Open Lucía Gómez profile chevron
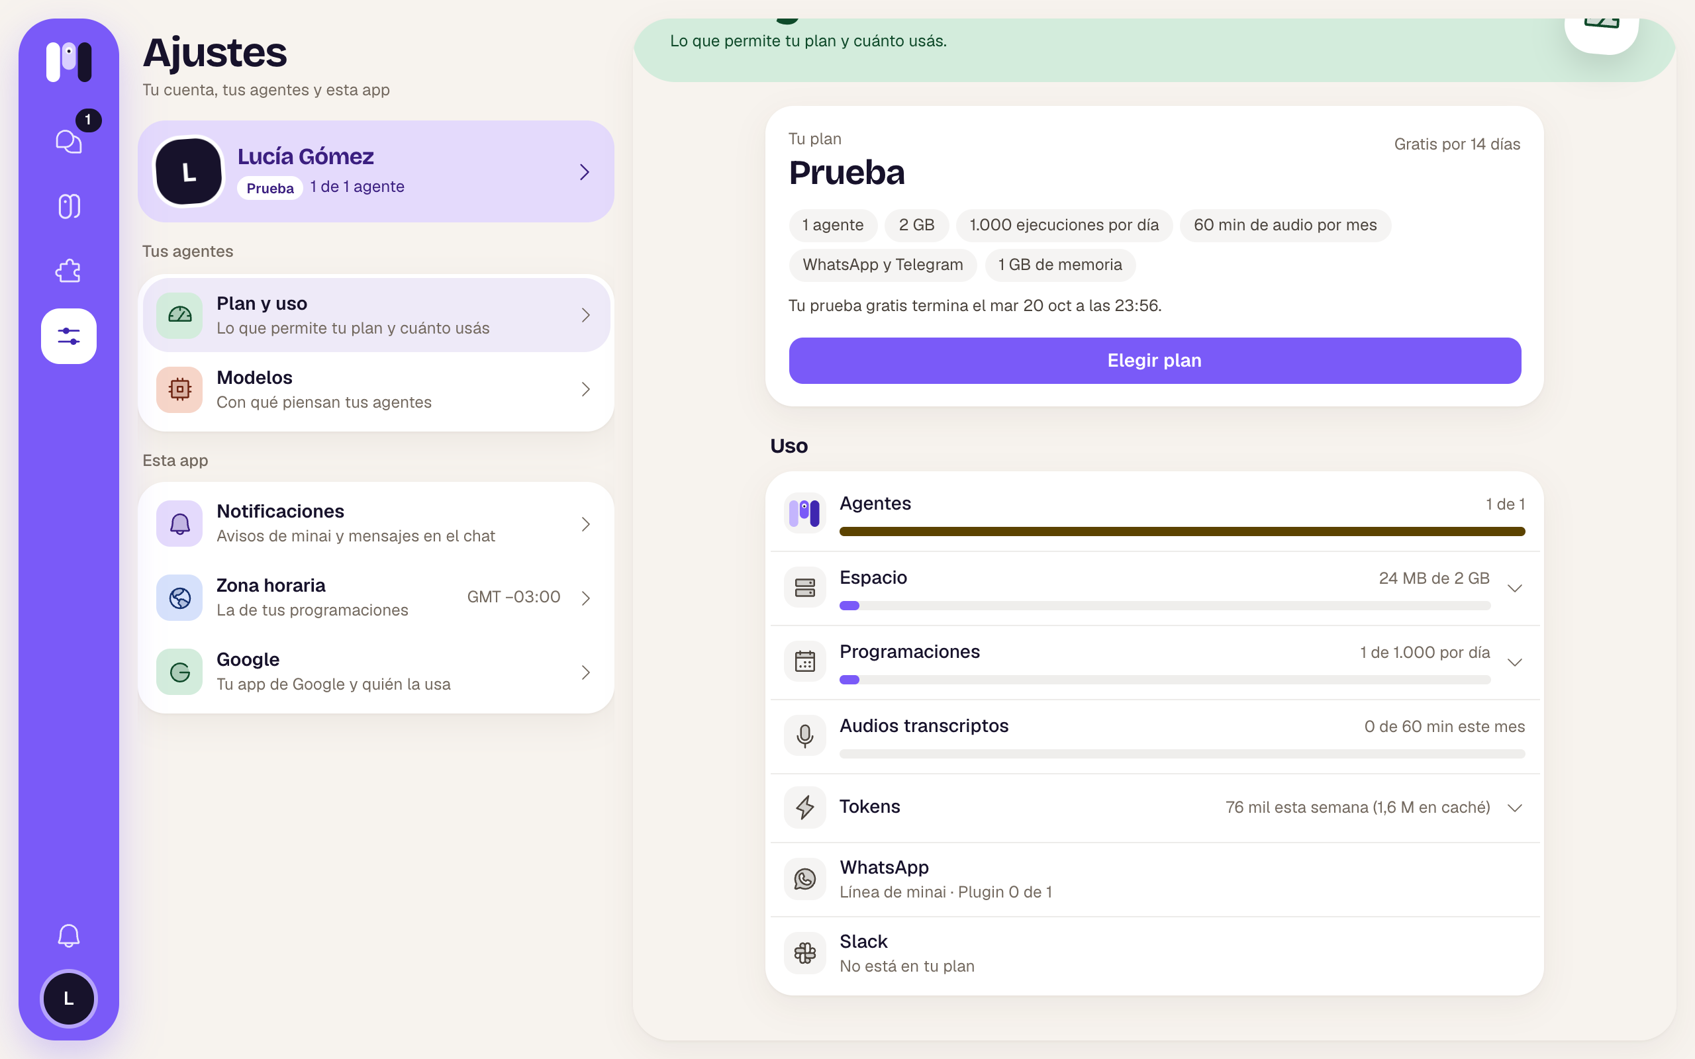 coord(585,171)
